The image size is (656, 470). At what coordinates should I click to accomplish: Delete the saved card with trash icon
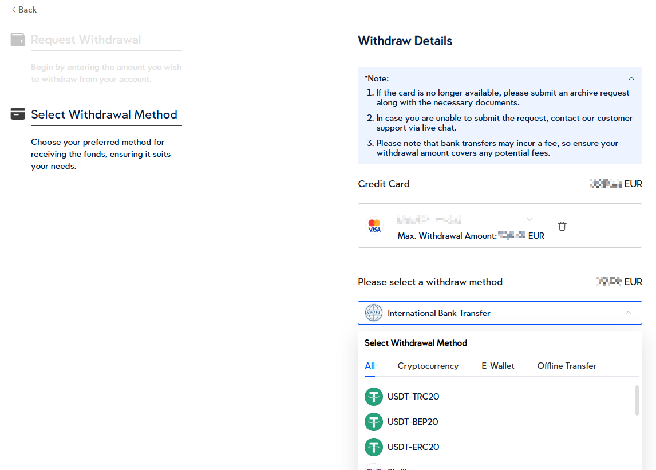[x=562, y=226]
